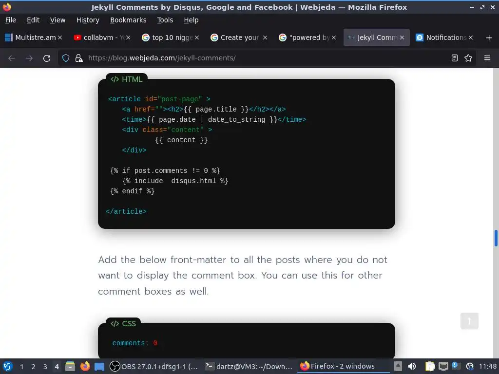
Task: Click the scroll-to-top arrow button
Action: [469, 321]
